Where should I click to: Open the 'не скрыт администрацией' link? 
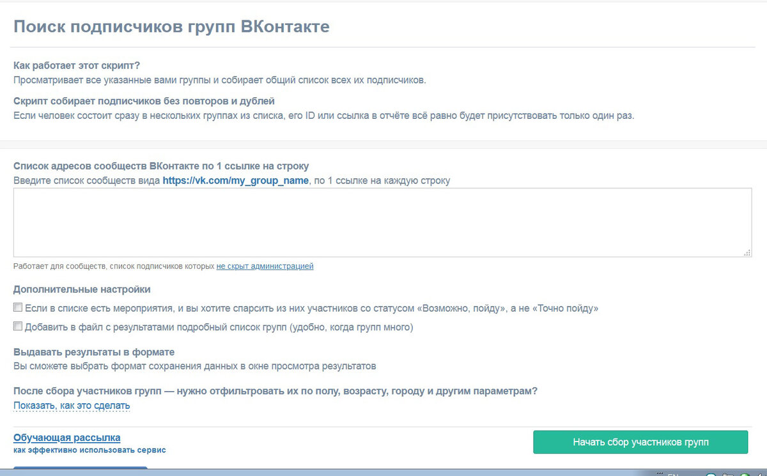click(265, 266)
